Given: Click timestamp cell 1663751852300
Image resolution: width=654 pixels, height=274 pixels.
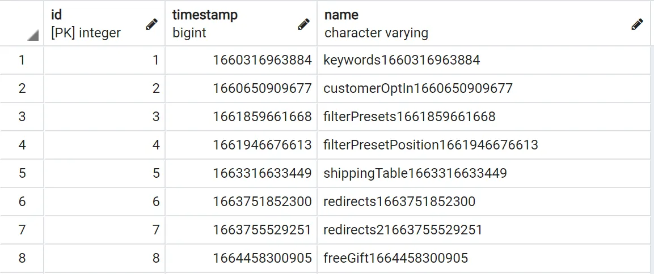Looking at the screenshot, I should pos(262,202).
